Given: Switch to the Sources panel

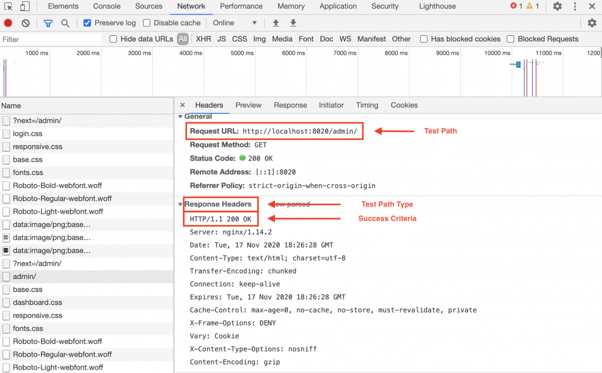Looking at the screenshot, I should click(x=149, y=6).
